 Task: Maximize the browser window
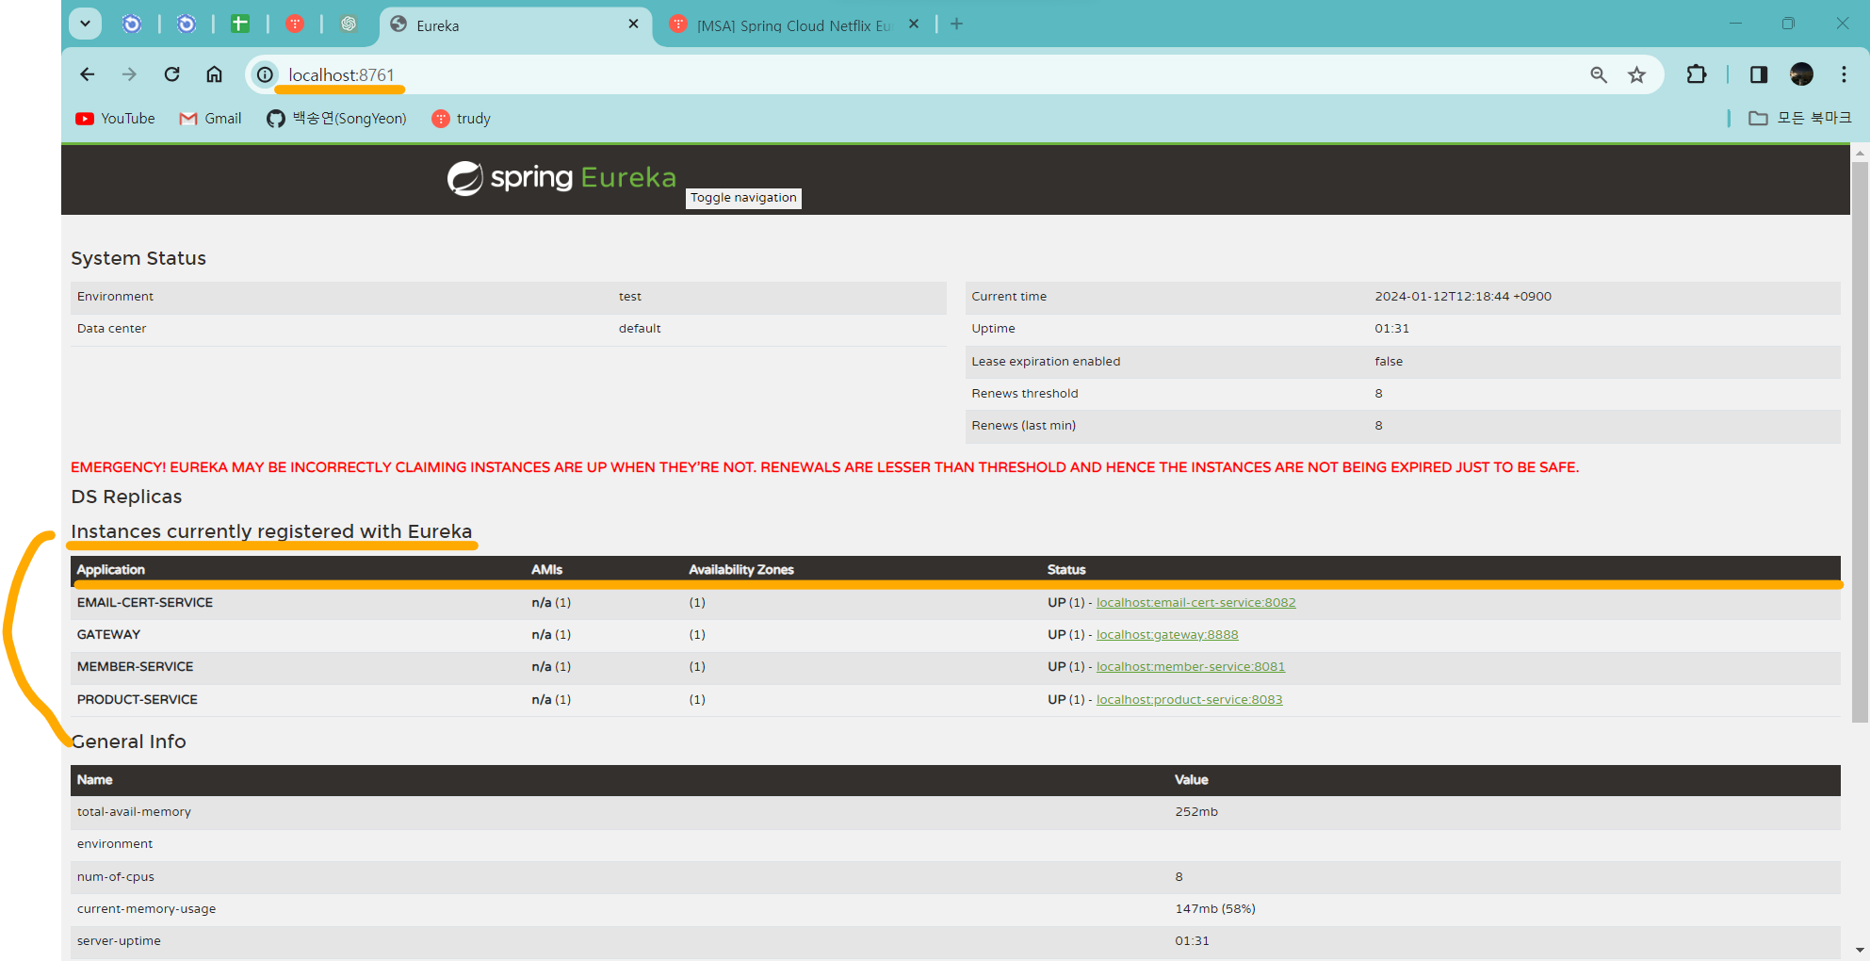pyautogui.click(x=1788, y=24)
